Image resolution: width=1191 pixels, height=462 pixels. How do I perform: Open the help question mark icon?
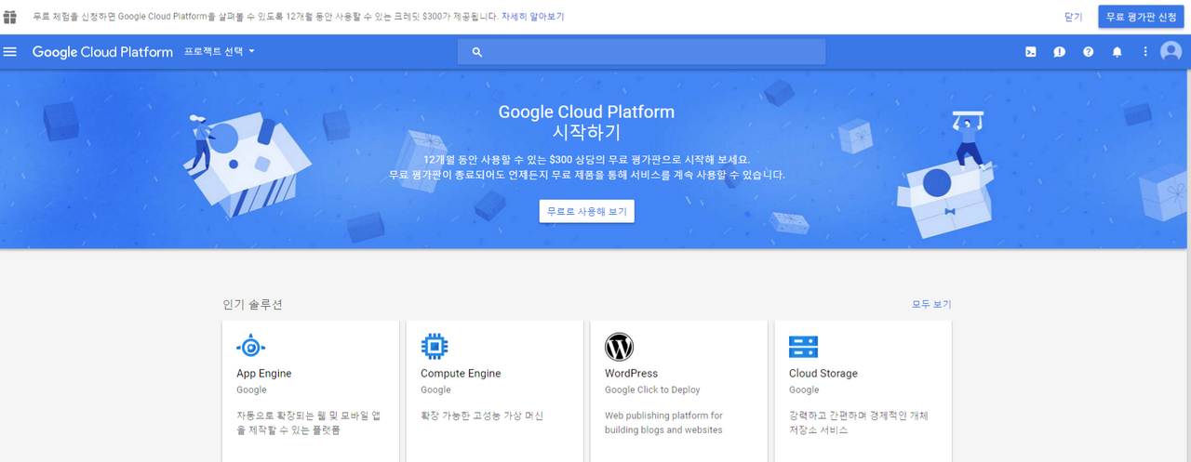pyautogui.click(x=1088, y=52)
